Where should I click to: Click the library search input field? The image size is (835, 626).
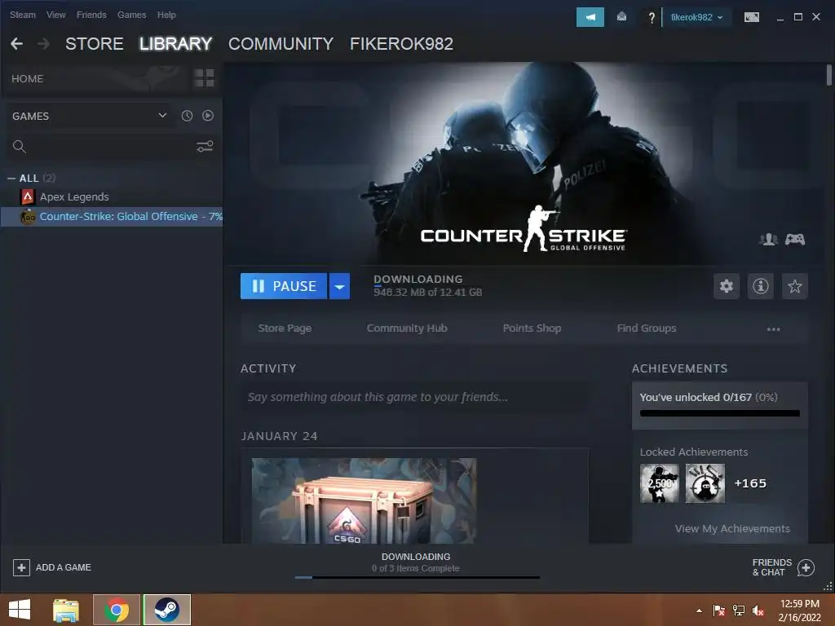(x=109, y=147)
